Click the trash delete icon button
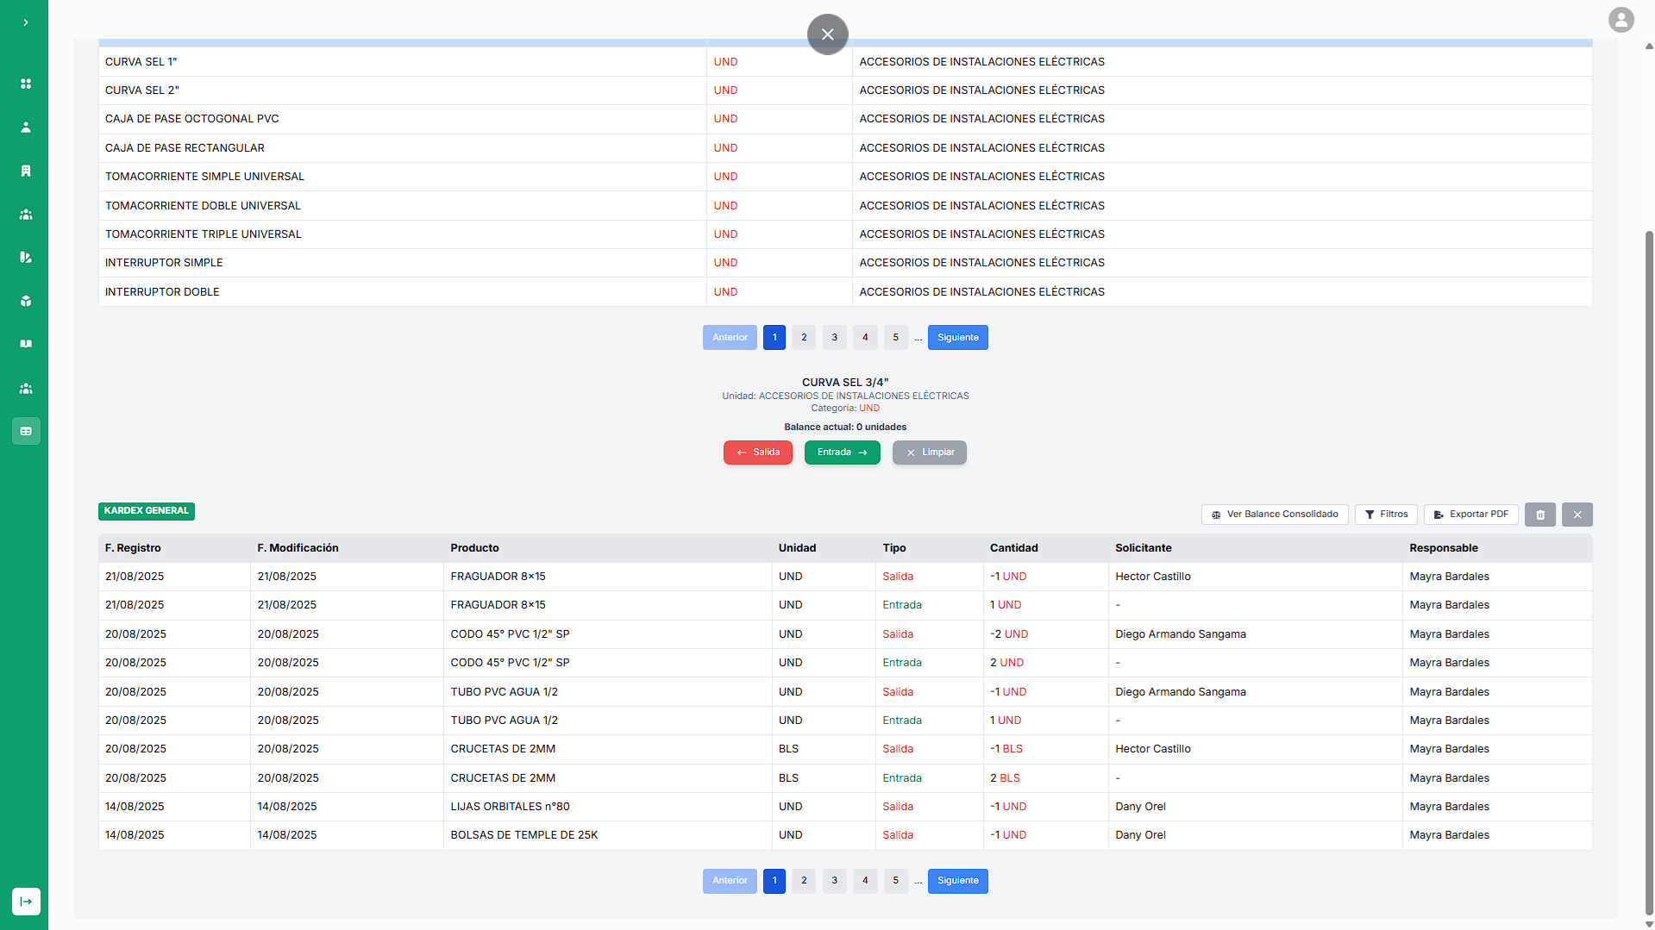 tap(1539, 515)
